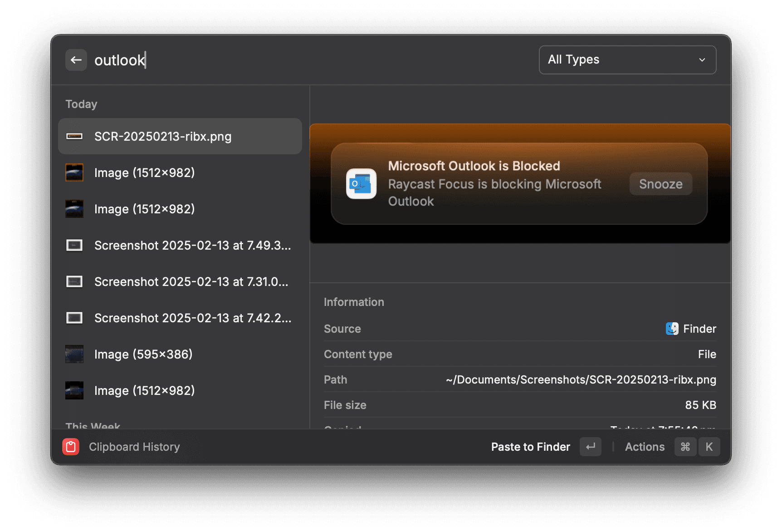Click the Clipboard History clipboard icon
This screenshot has width=782, height=532.
pos(71,447)
